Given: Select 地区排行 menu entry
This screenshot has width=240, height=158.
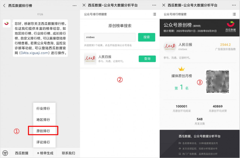Looking at the screenshot, I should click(44, 120).
